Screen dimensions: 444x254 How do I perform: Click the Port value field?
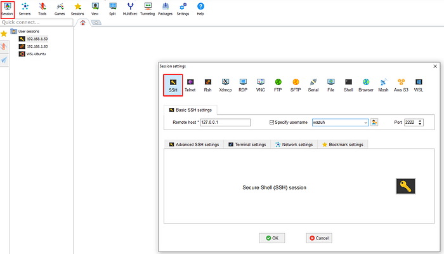pos(411,122)
